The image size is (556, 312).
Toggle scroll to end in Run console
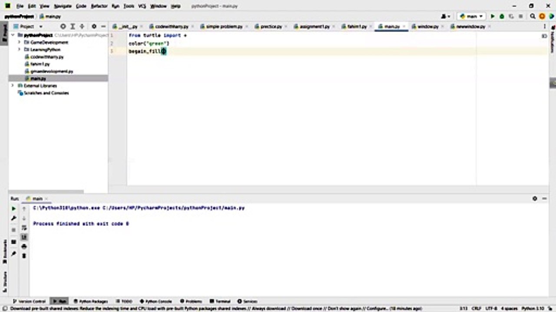(x=24, y=237)
